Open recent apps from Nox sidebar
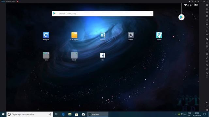Screen dimensions: 209x117 coord(207,110)
